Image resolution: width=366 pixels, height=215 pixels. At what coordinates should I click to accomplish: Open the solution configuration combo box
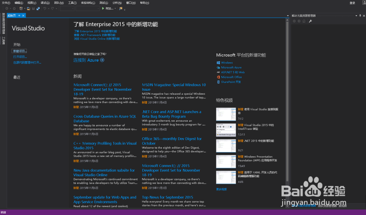point(67,8)
